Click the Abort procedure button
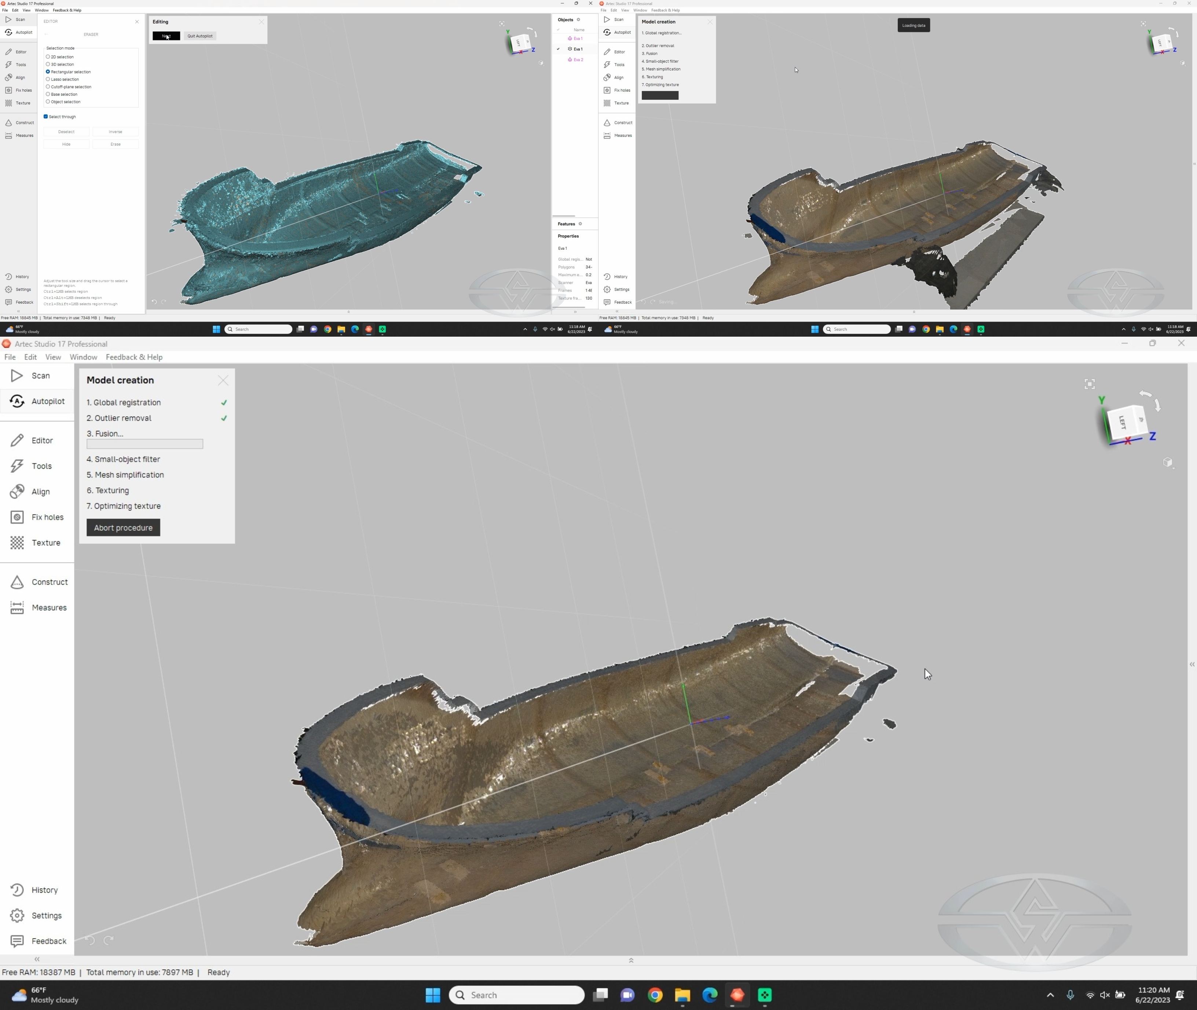 (x=123, y=527)
